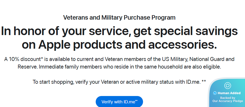Click the 'To start shopping' sentence
The height and width of the screenshot is (107, 245).
119,82
